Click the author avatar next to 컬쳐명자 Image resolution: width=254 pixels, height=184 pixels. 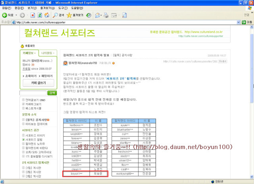pyautogui.click(x=65, y=63)
